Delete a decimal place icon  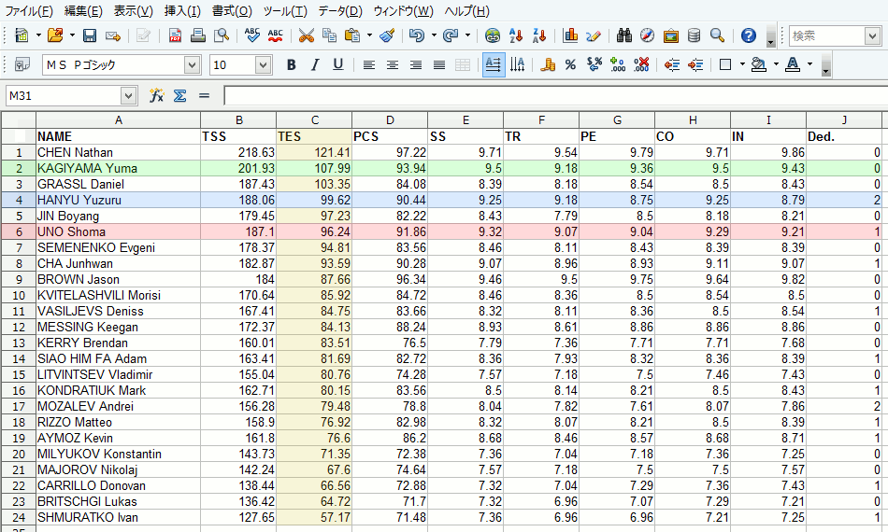tap(641, 64)
